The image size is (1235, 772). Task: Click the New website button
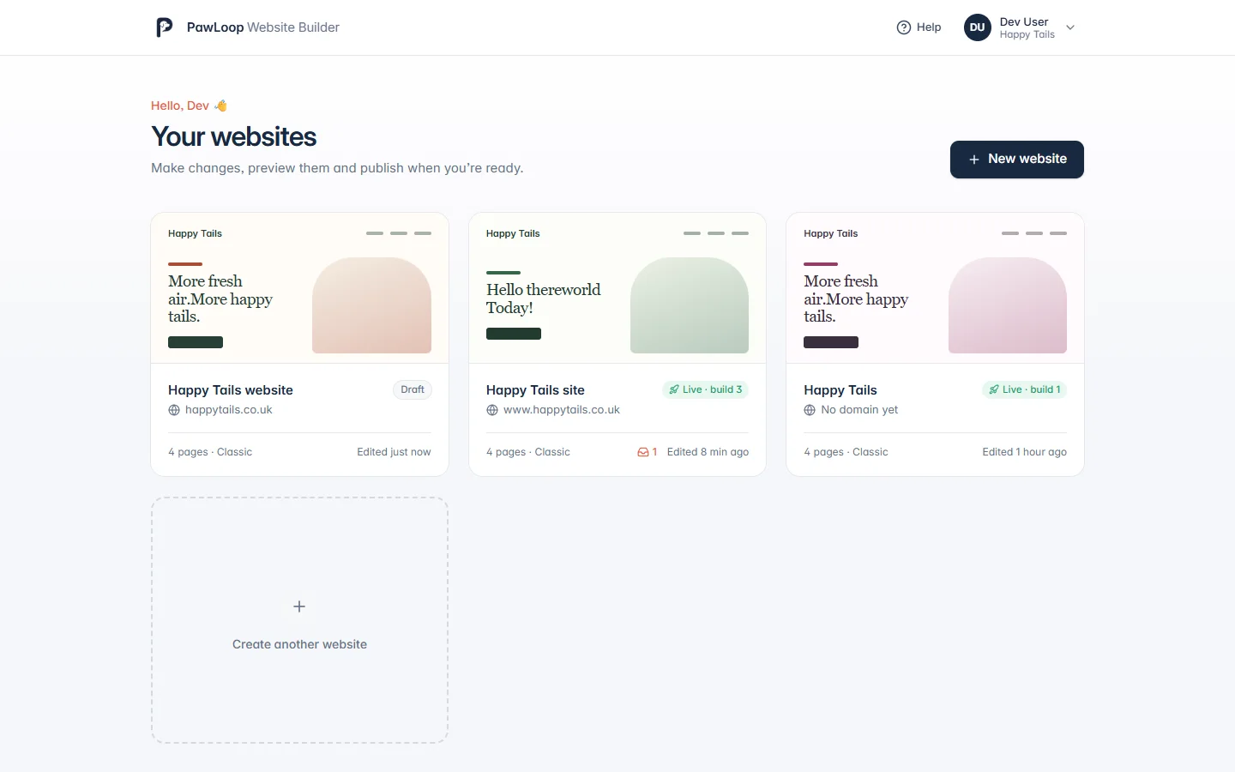pos(1016,160)
